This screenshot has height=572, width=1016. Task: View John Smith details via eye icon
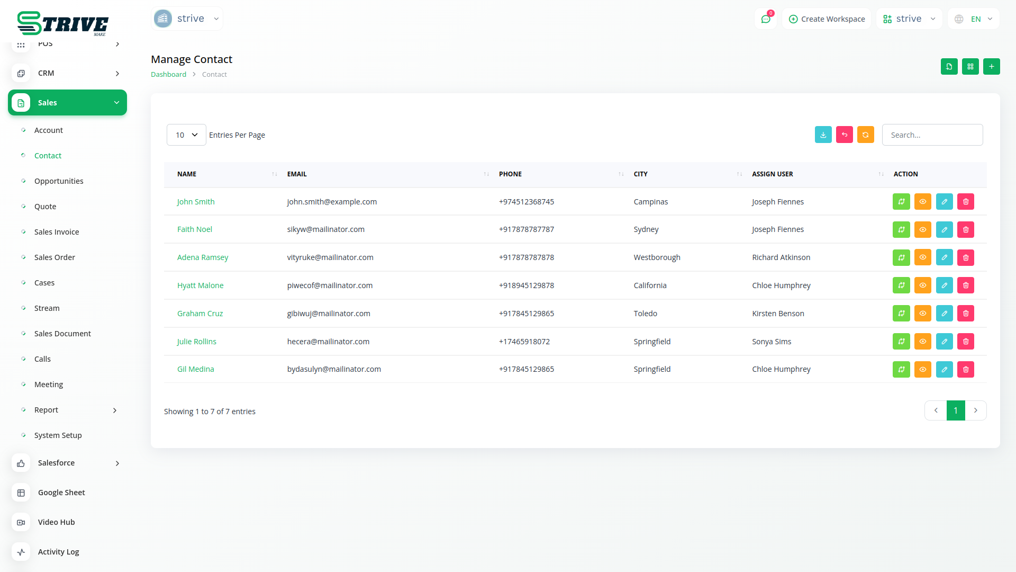point(922,202)
